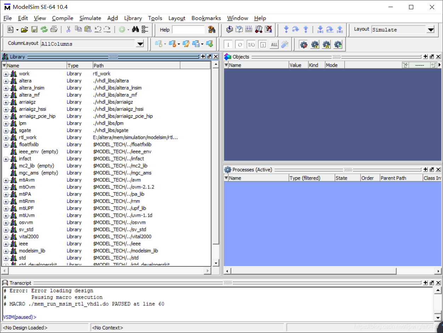Toggle the ALL signals filter button
443x333 pixels.
tap(274, 45)
